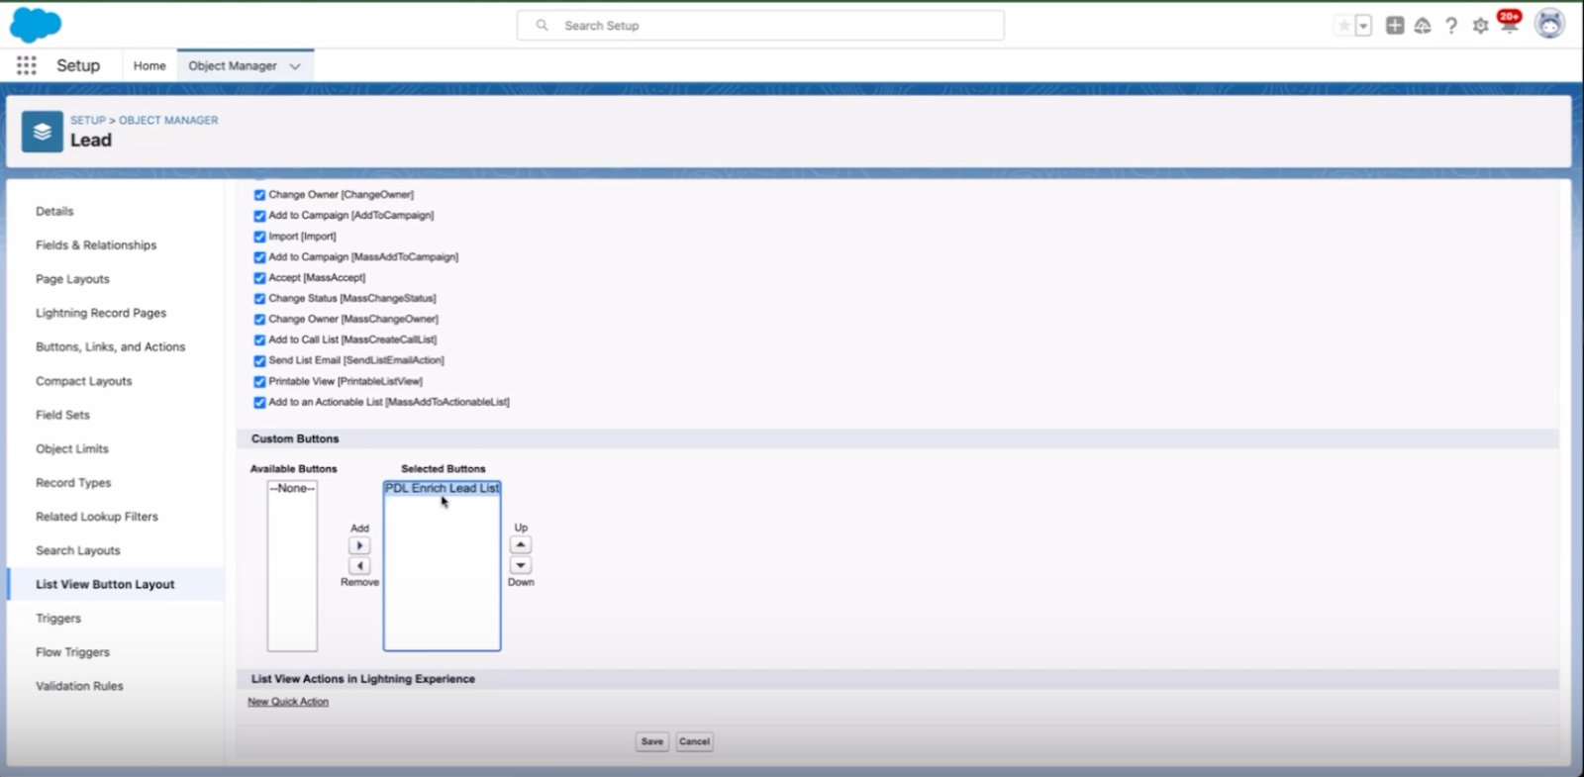Open the Setup gear icon

click(1480, 26)
